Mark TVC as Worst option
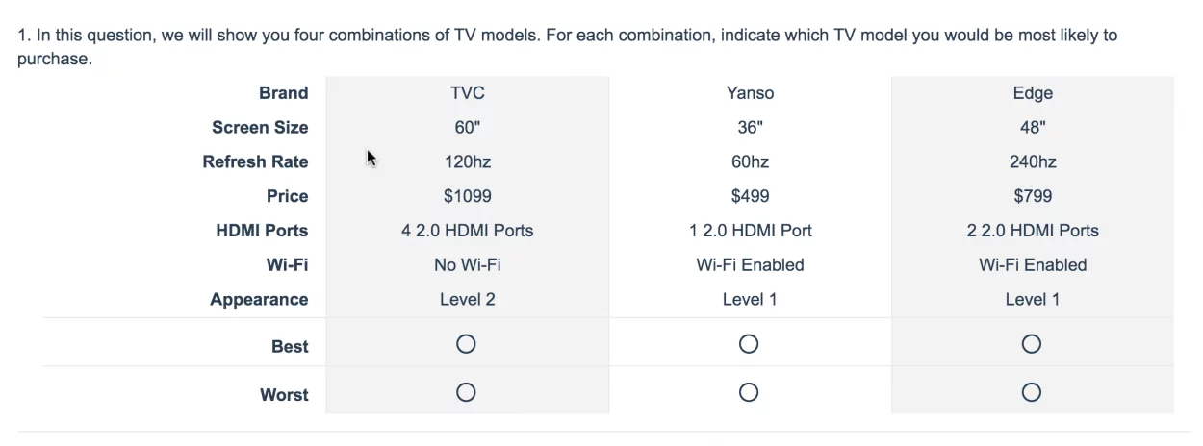This screenshot has width=1203, height=446. (x=467, y=392)
